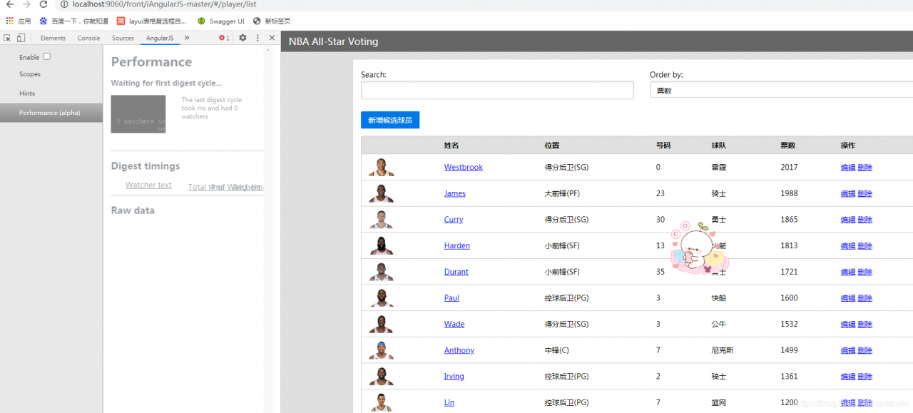Switch to the Sources tab
Image resolution: width=913 pixels, height=413 pixels.
[123, 38]
